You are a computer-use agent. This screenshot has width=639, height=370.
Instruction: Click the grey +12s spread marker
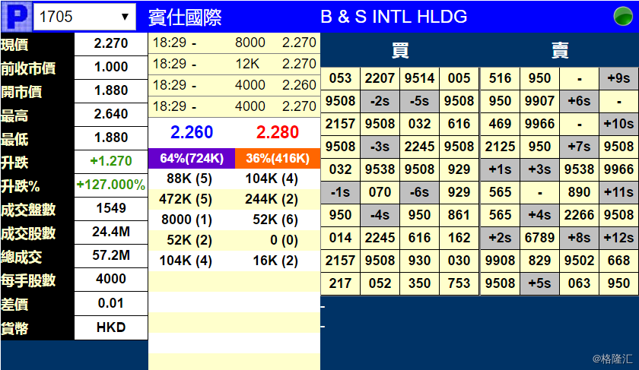618,238
